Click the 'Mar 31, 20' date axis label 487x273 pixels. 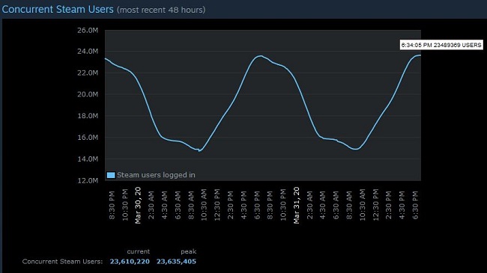296,206
